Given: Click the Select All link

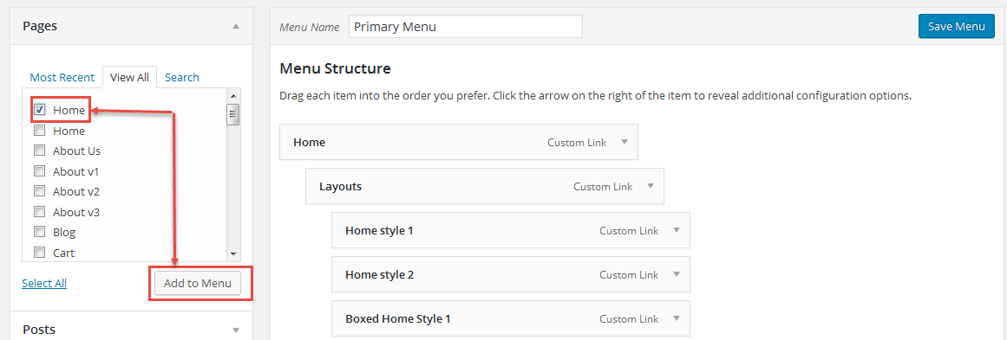Looking at the screenshot, I should tap(44, 283).
